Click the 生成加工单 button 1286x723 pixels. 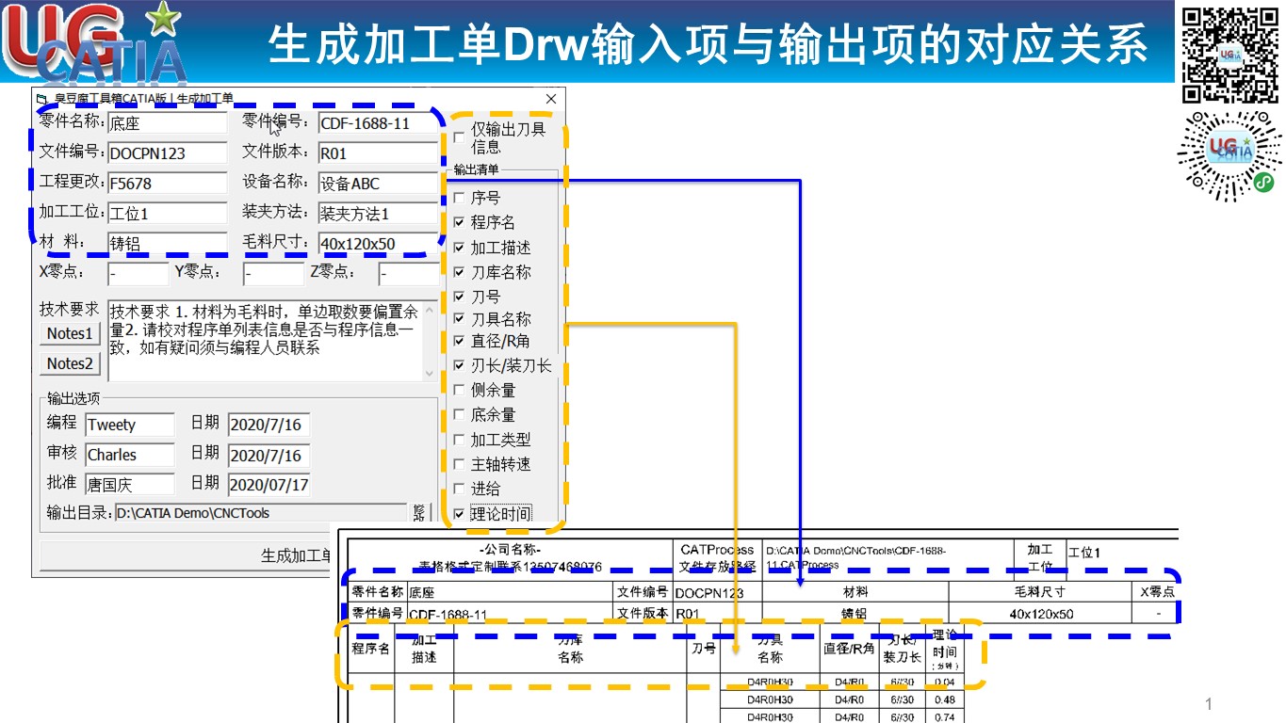[186, 555]
